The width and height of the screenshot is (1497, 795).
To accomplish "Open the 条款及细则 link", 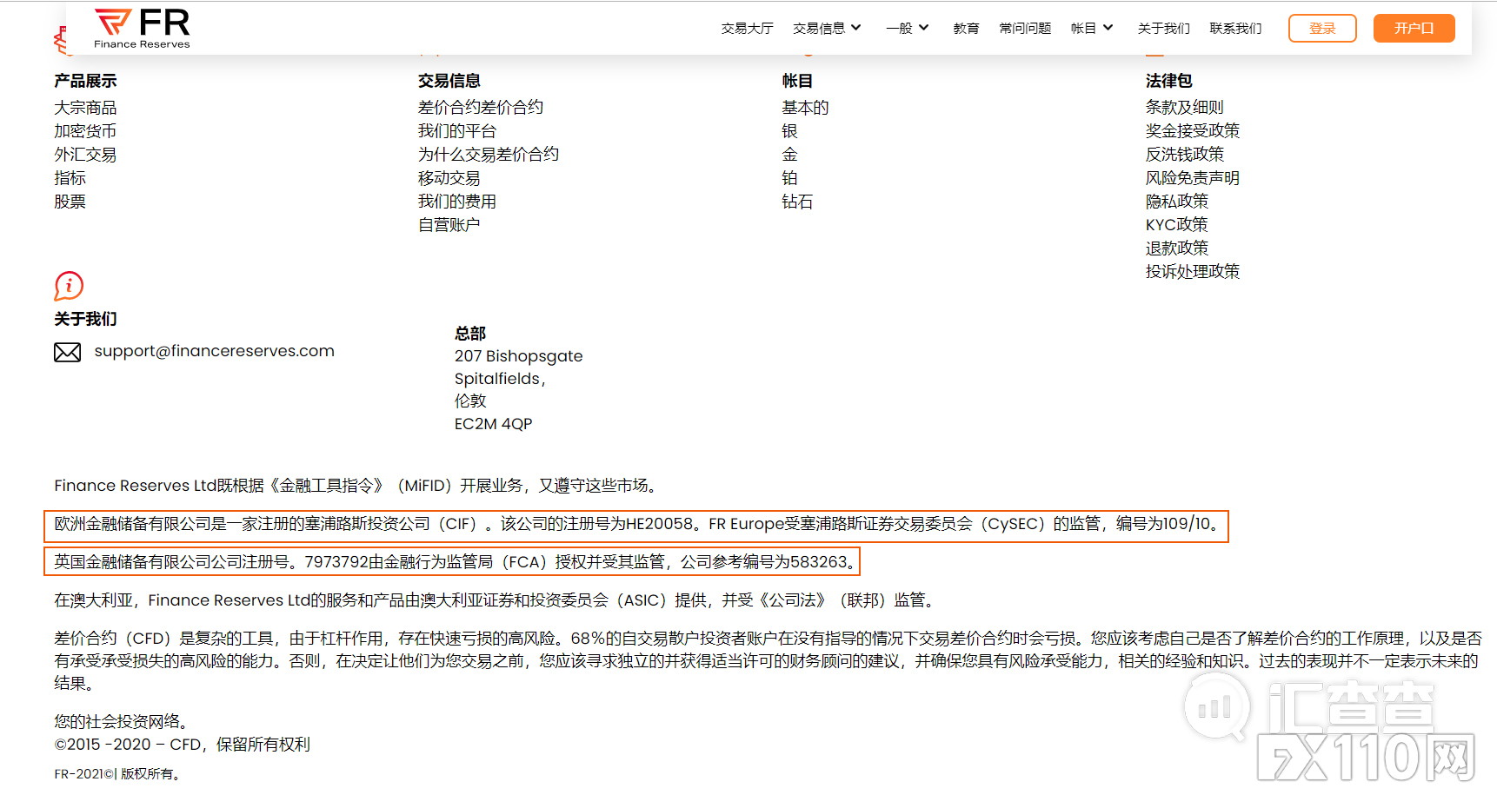I will point(1184,108).
